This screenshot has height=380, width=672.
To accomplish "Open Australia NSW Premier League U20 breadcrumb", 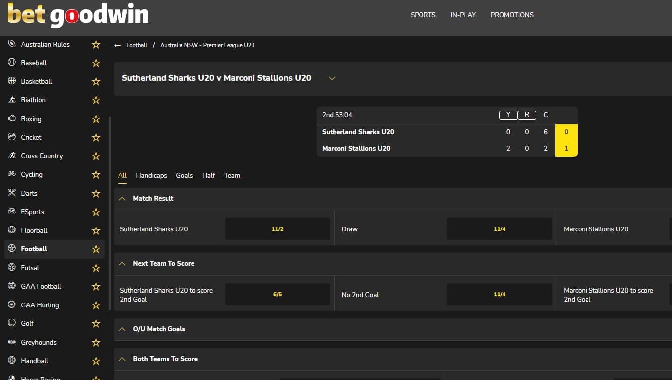I will tap(207, 45).
